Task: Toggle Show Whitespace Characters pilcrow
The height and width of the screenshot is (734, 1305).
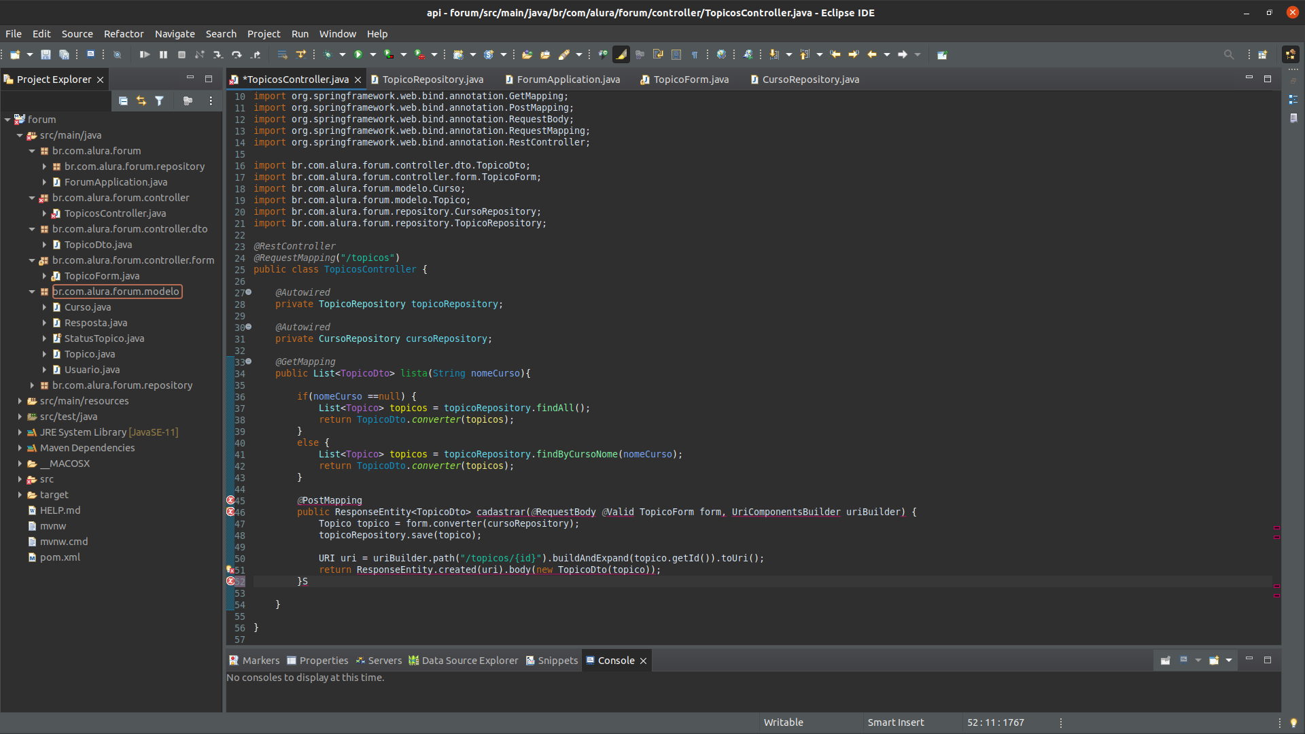Action: point(695,54)
